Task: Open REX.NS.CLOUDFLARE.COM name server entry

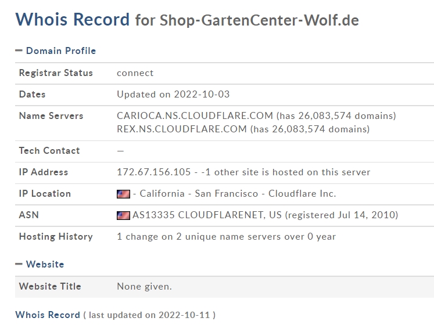Action: click(x=182, y=129)
